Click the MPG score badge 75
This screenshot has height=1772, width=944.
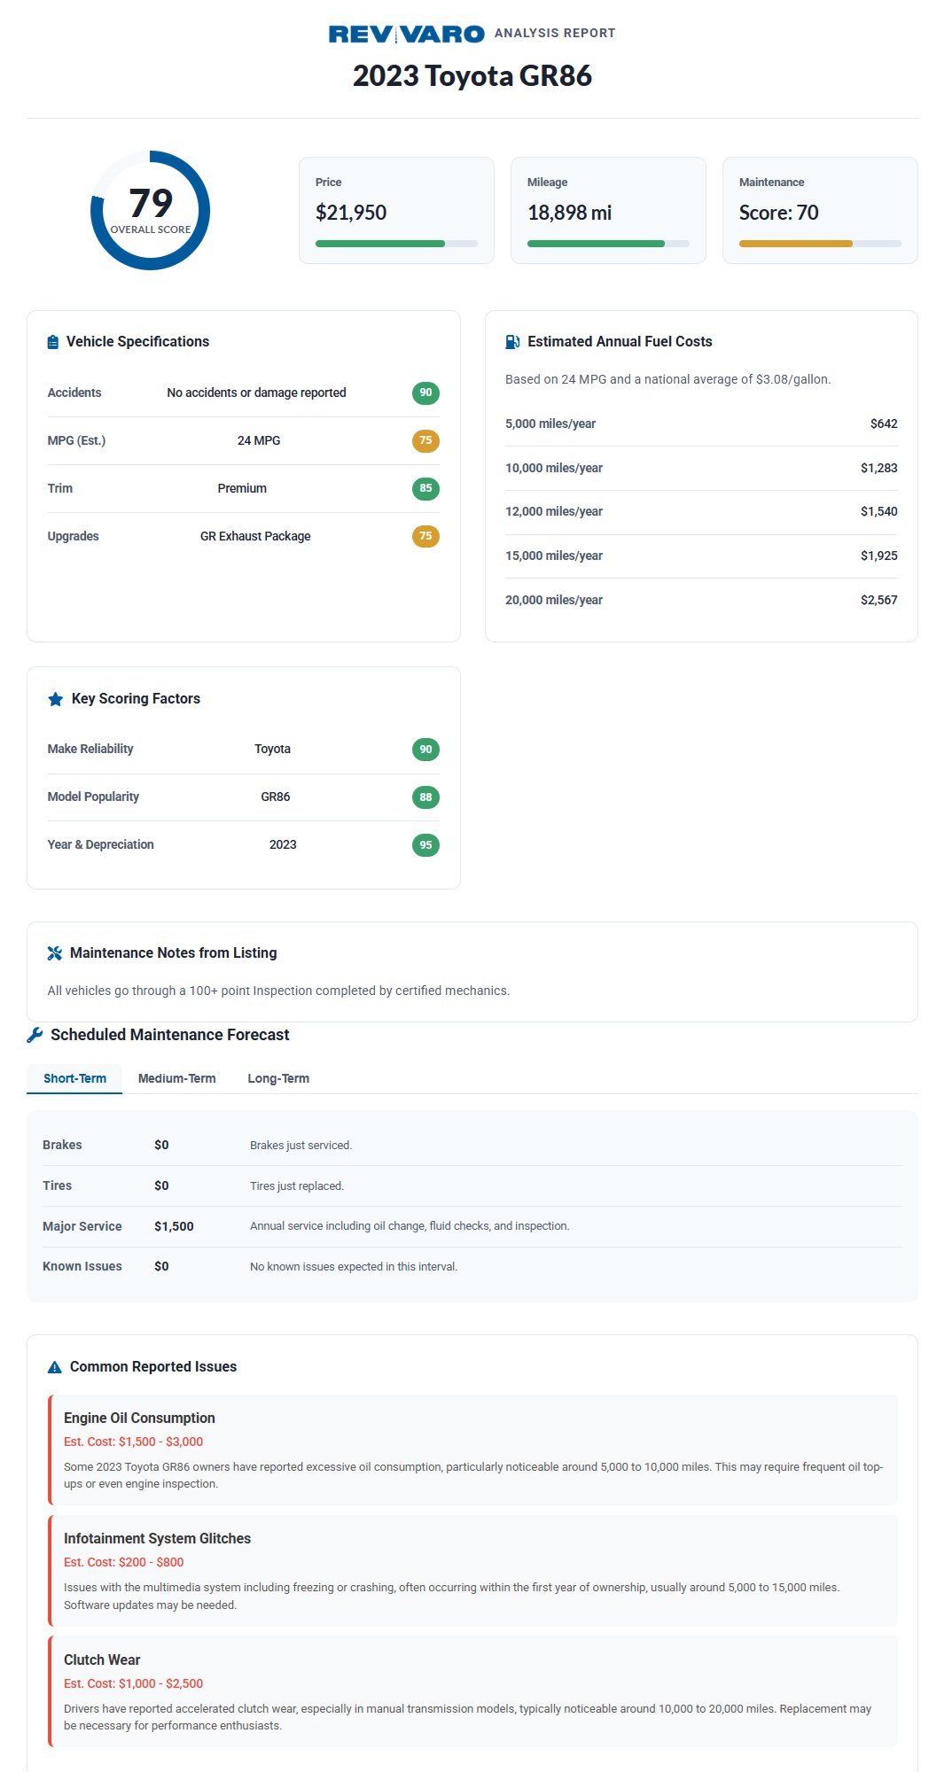(x=425, y=440)
